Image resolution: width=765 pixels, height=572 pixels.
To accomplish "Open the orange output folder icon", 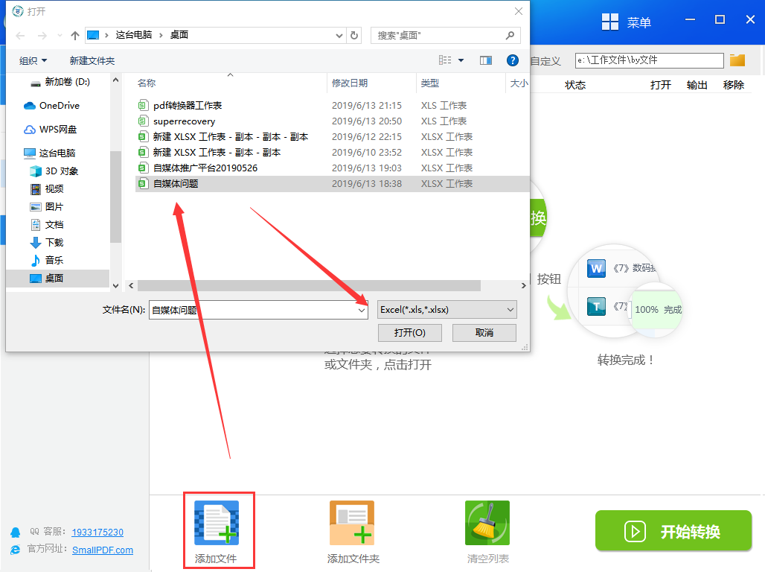I will coord(737,60).
